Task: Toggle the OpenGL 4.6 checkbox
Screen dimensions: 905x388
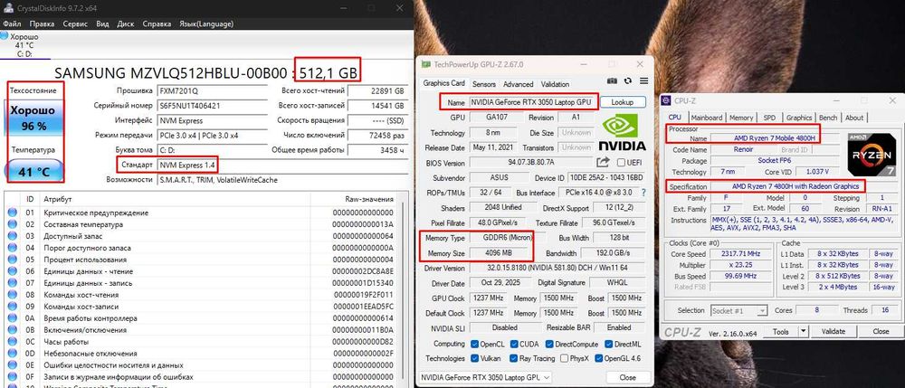Action: click(x=599, y=358)
